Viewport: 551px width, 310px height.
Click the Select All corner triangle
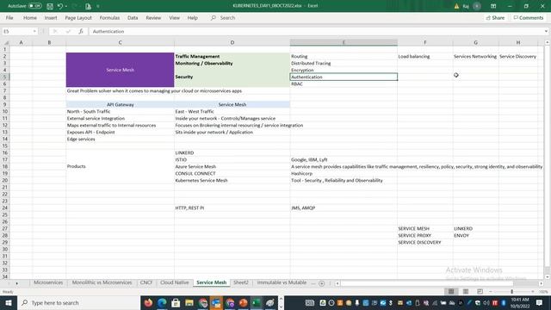6,42
